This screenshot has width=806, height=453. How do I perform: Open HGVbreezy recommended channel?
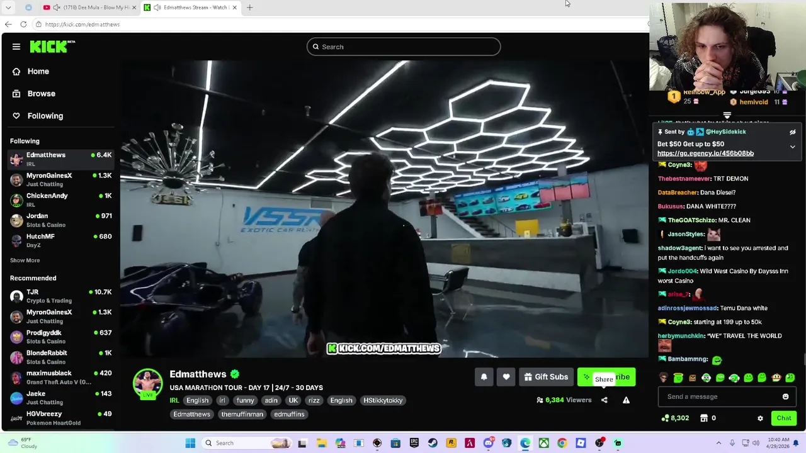61,418
